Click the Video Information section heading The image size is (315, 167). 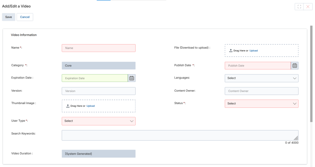(24, 35)
